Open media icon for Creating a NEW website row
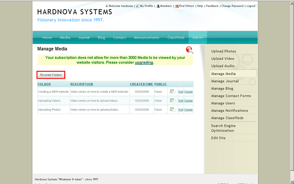 pyautogui.click(x=173, y=92)
